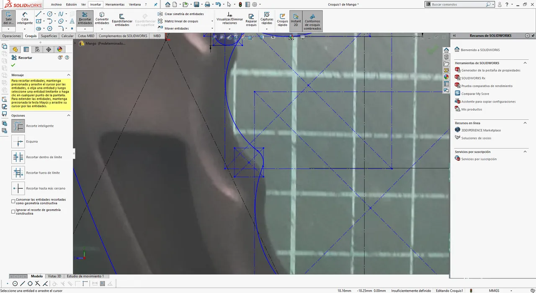Viewport: 536px width, 293px height.
Task: Click the Home icon in quick toolbar
Action: (x=167, y=4)
